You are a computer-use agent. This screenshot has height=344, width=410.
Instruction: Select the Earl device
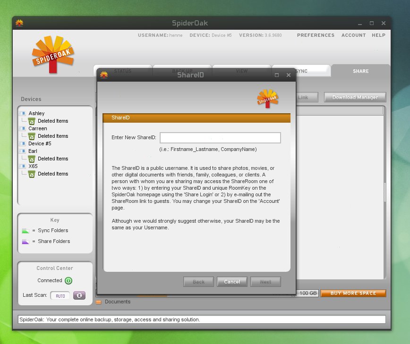[x=33, y=151]
